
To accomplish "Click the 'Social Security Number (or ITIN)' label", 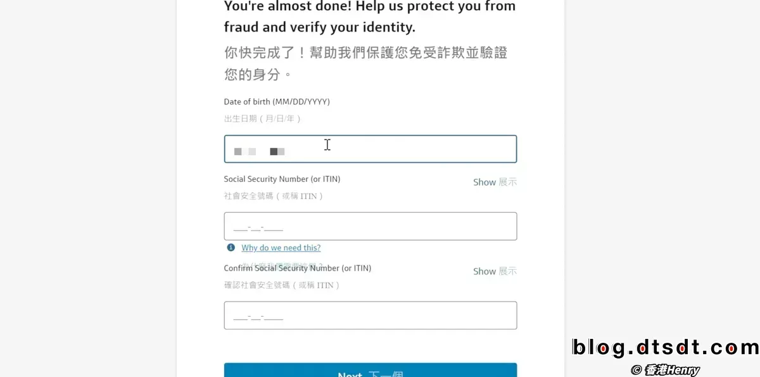I will click(x=282, y=179).
